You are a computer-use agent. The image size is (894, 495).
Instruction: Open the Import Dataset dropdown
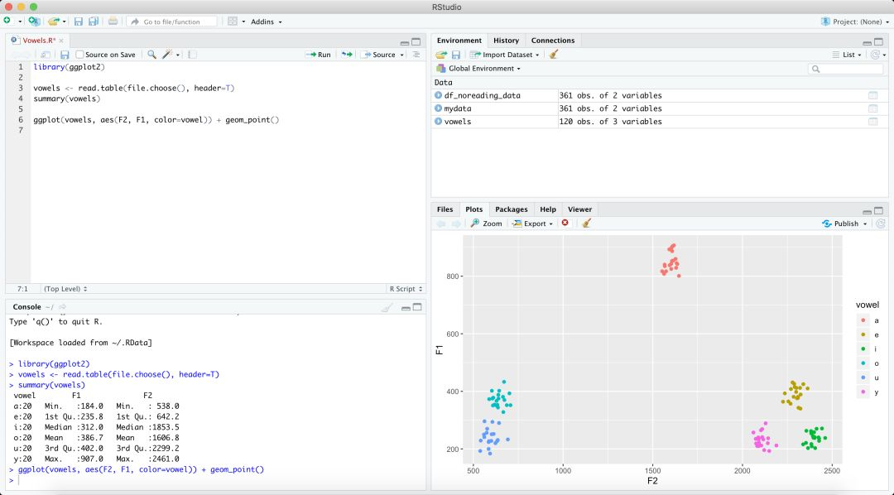pos(507,55)
